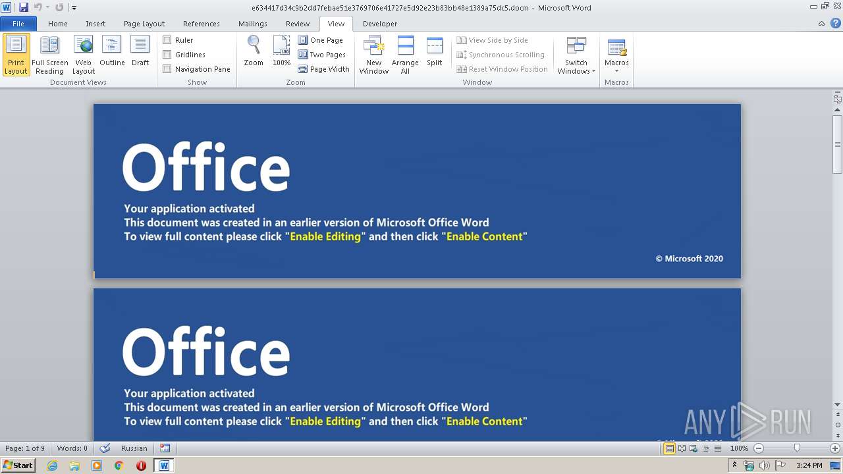The image size is (843, 474).
Task: Click the zoom slider handle
Action: [x=797, y=448]
